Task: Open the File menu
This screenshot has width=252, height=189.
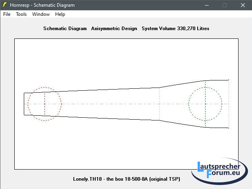Action: click(x=7, y=14)
